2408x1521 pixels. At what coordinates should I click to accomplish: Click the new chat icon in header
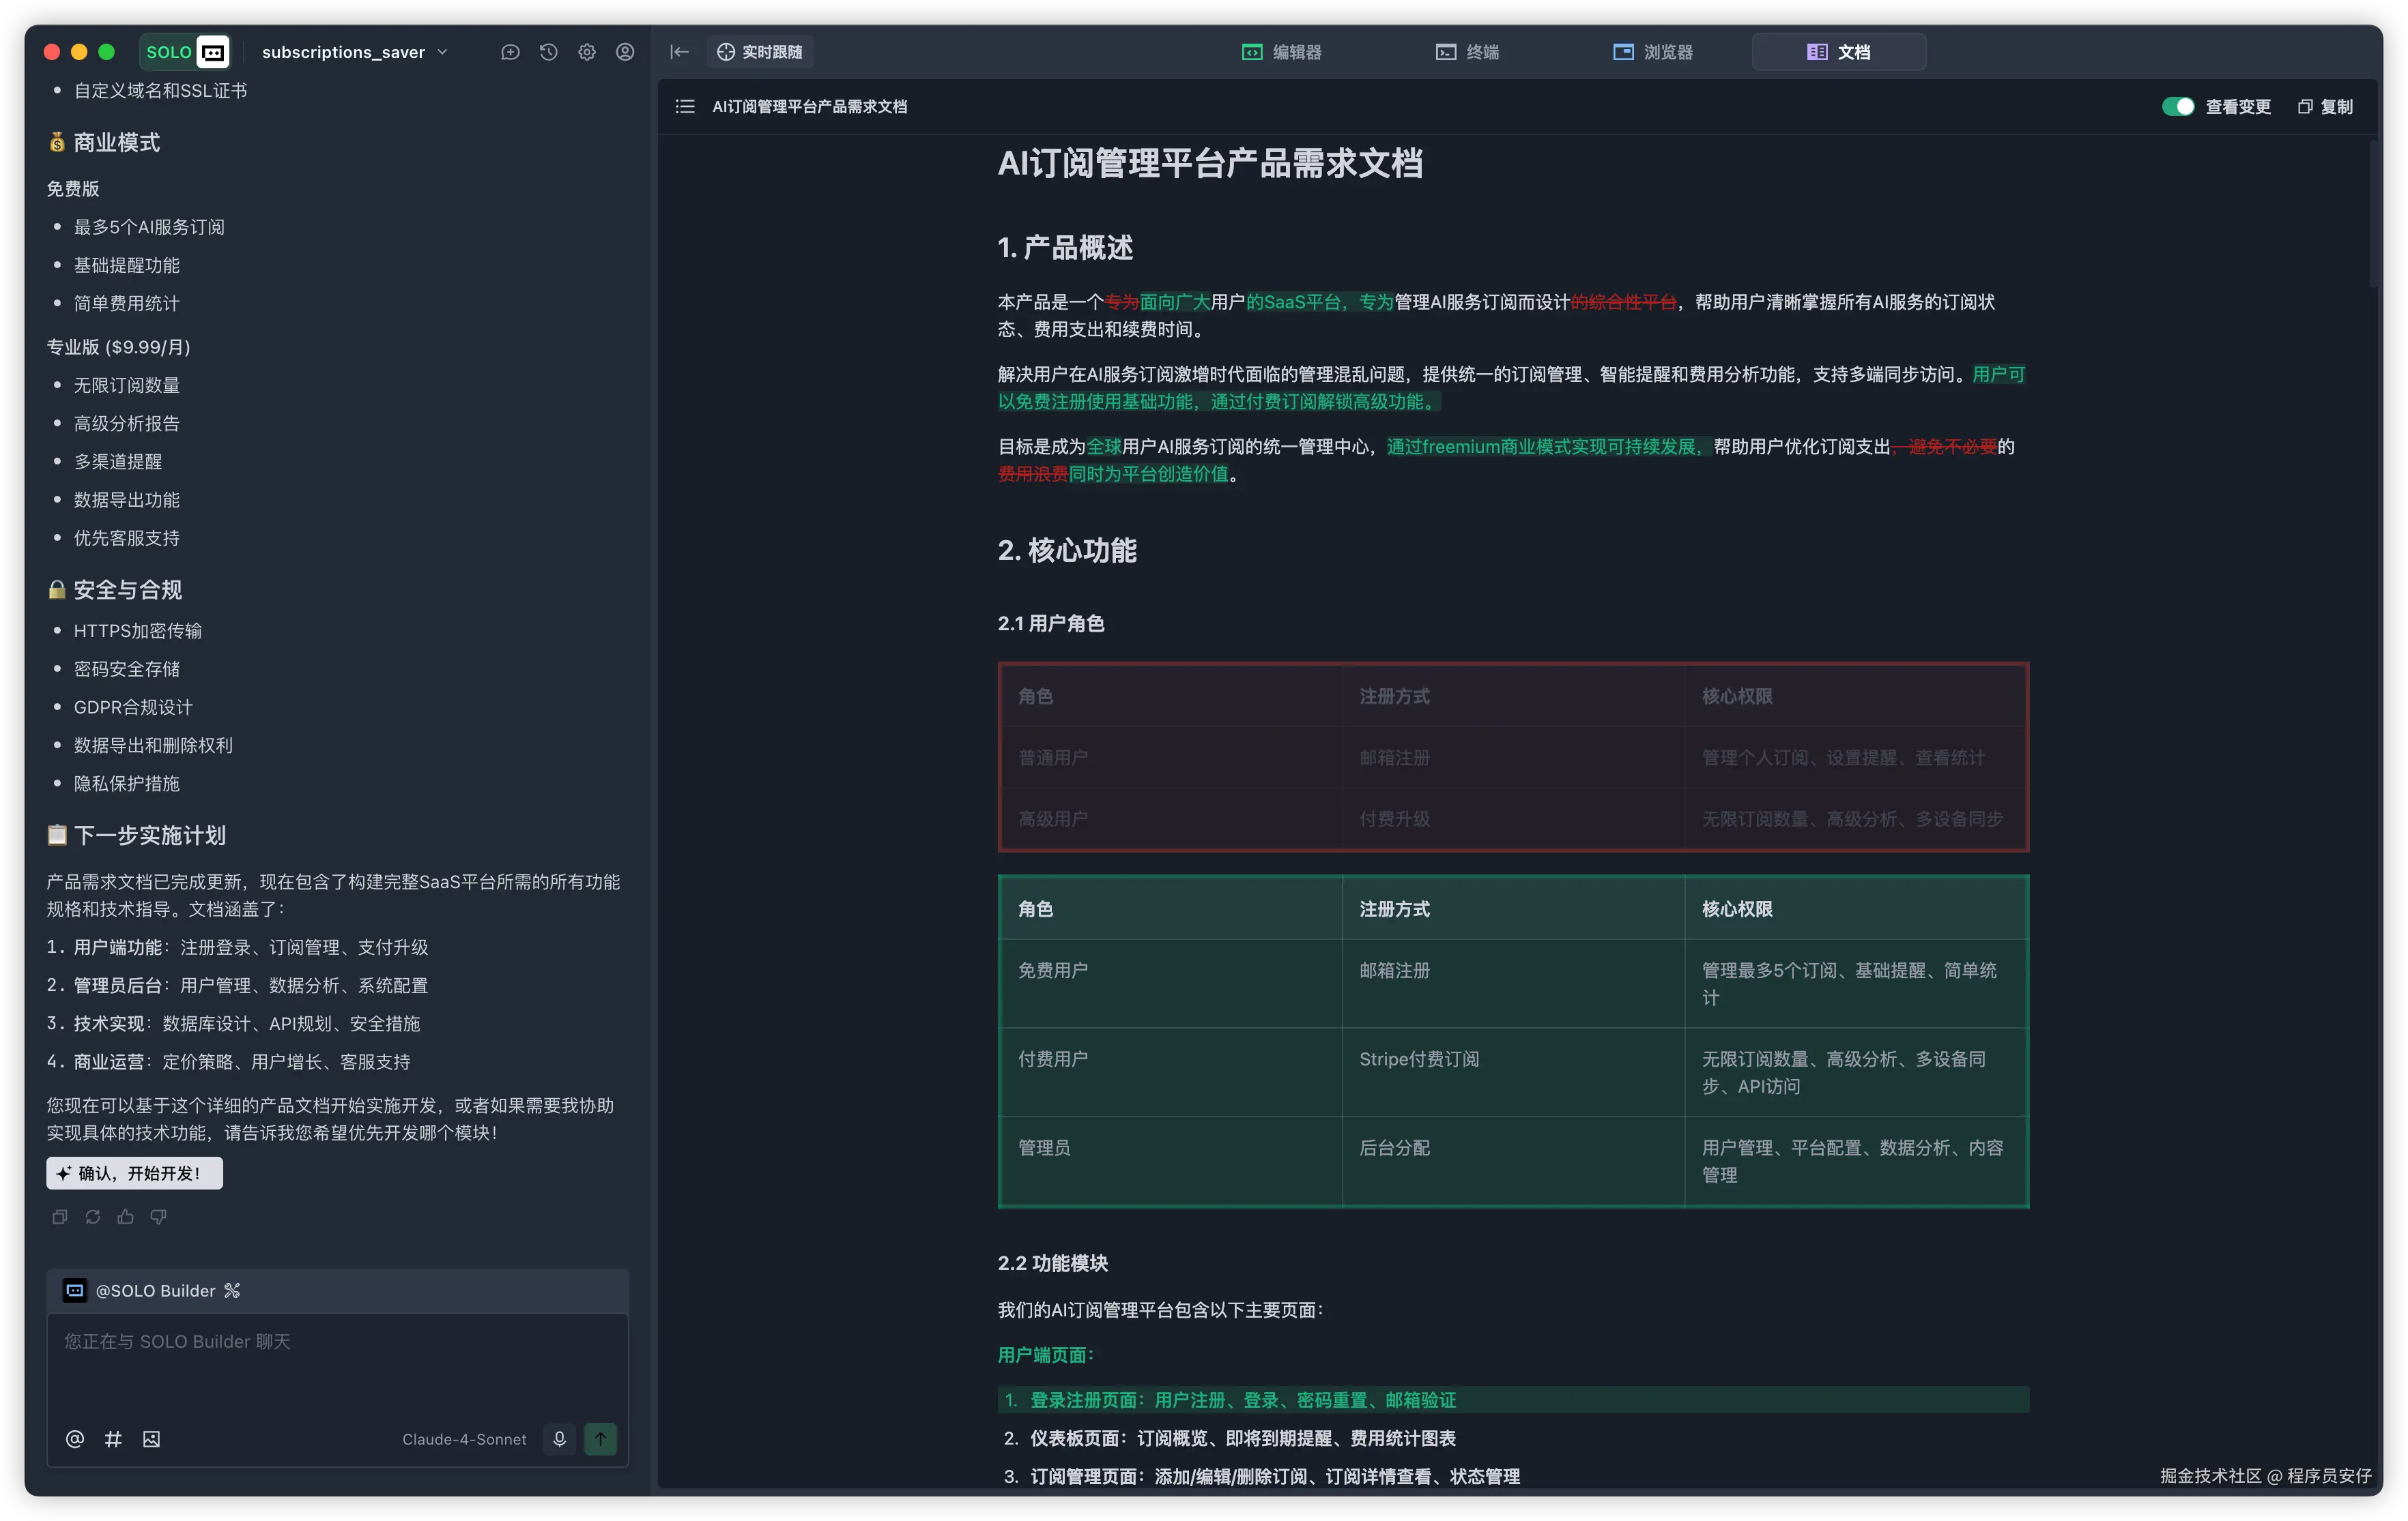click(510, 52)
